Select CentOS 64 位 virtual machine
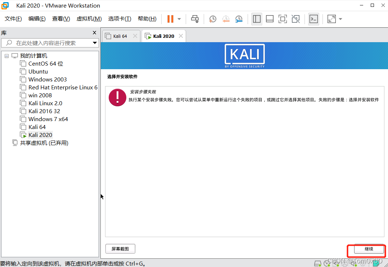The image size is (388, 267). (45, 64)
